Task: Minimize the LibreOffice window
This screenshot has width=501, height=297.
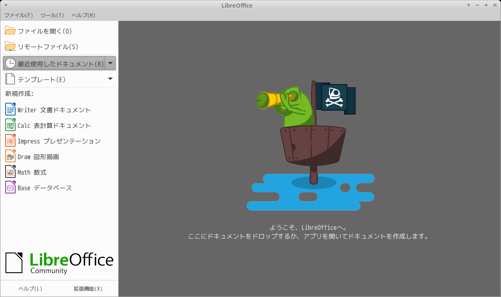Action: click(477, 5)
